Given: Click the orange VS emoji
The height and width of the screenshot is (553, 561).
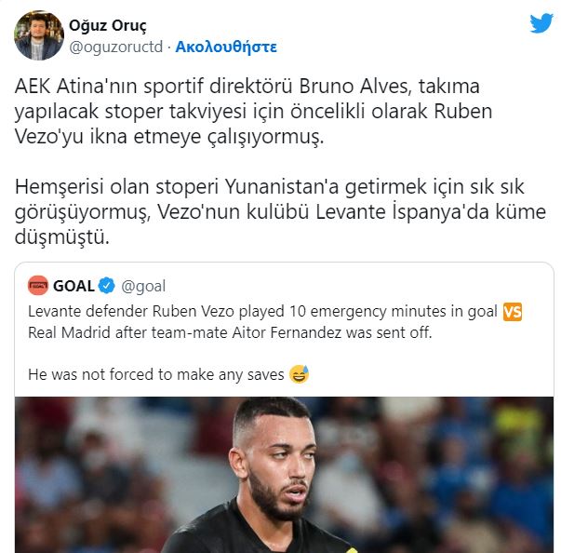Looking at the screenshot, I should tap(513, 311).
